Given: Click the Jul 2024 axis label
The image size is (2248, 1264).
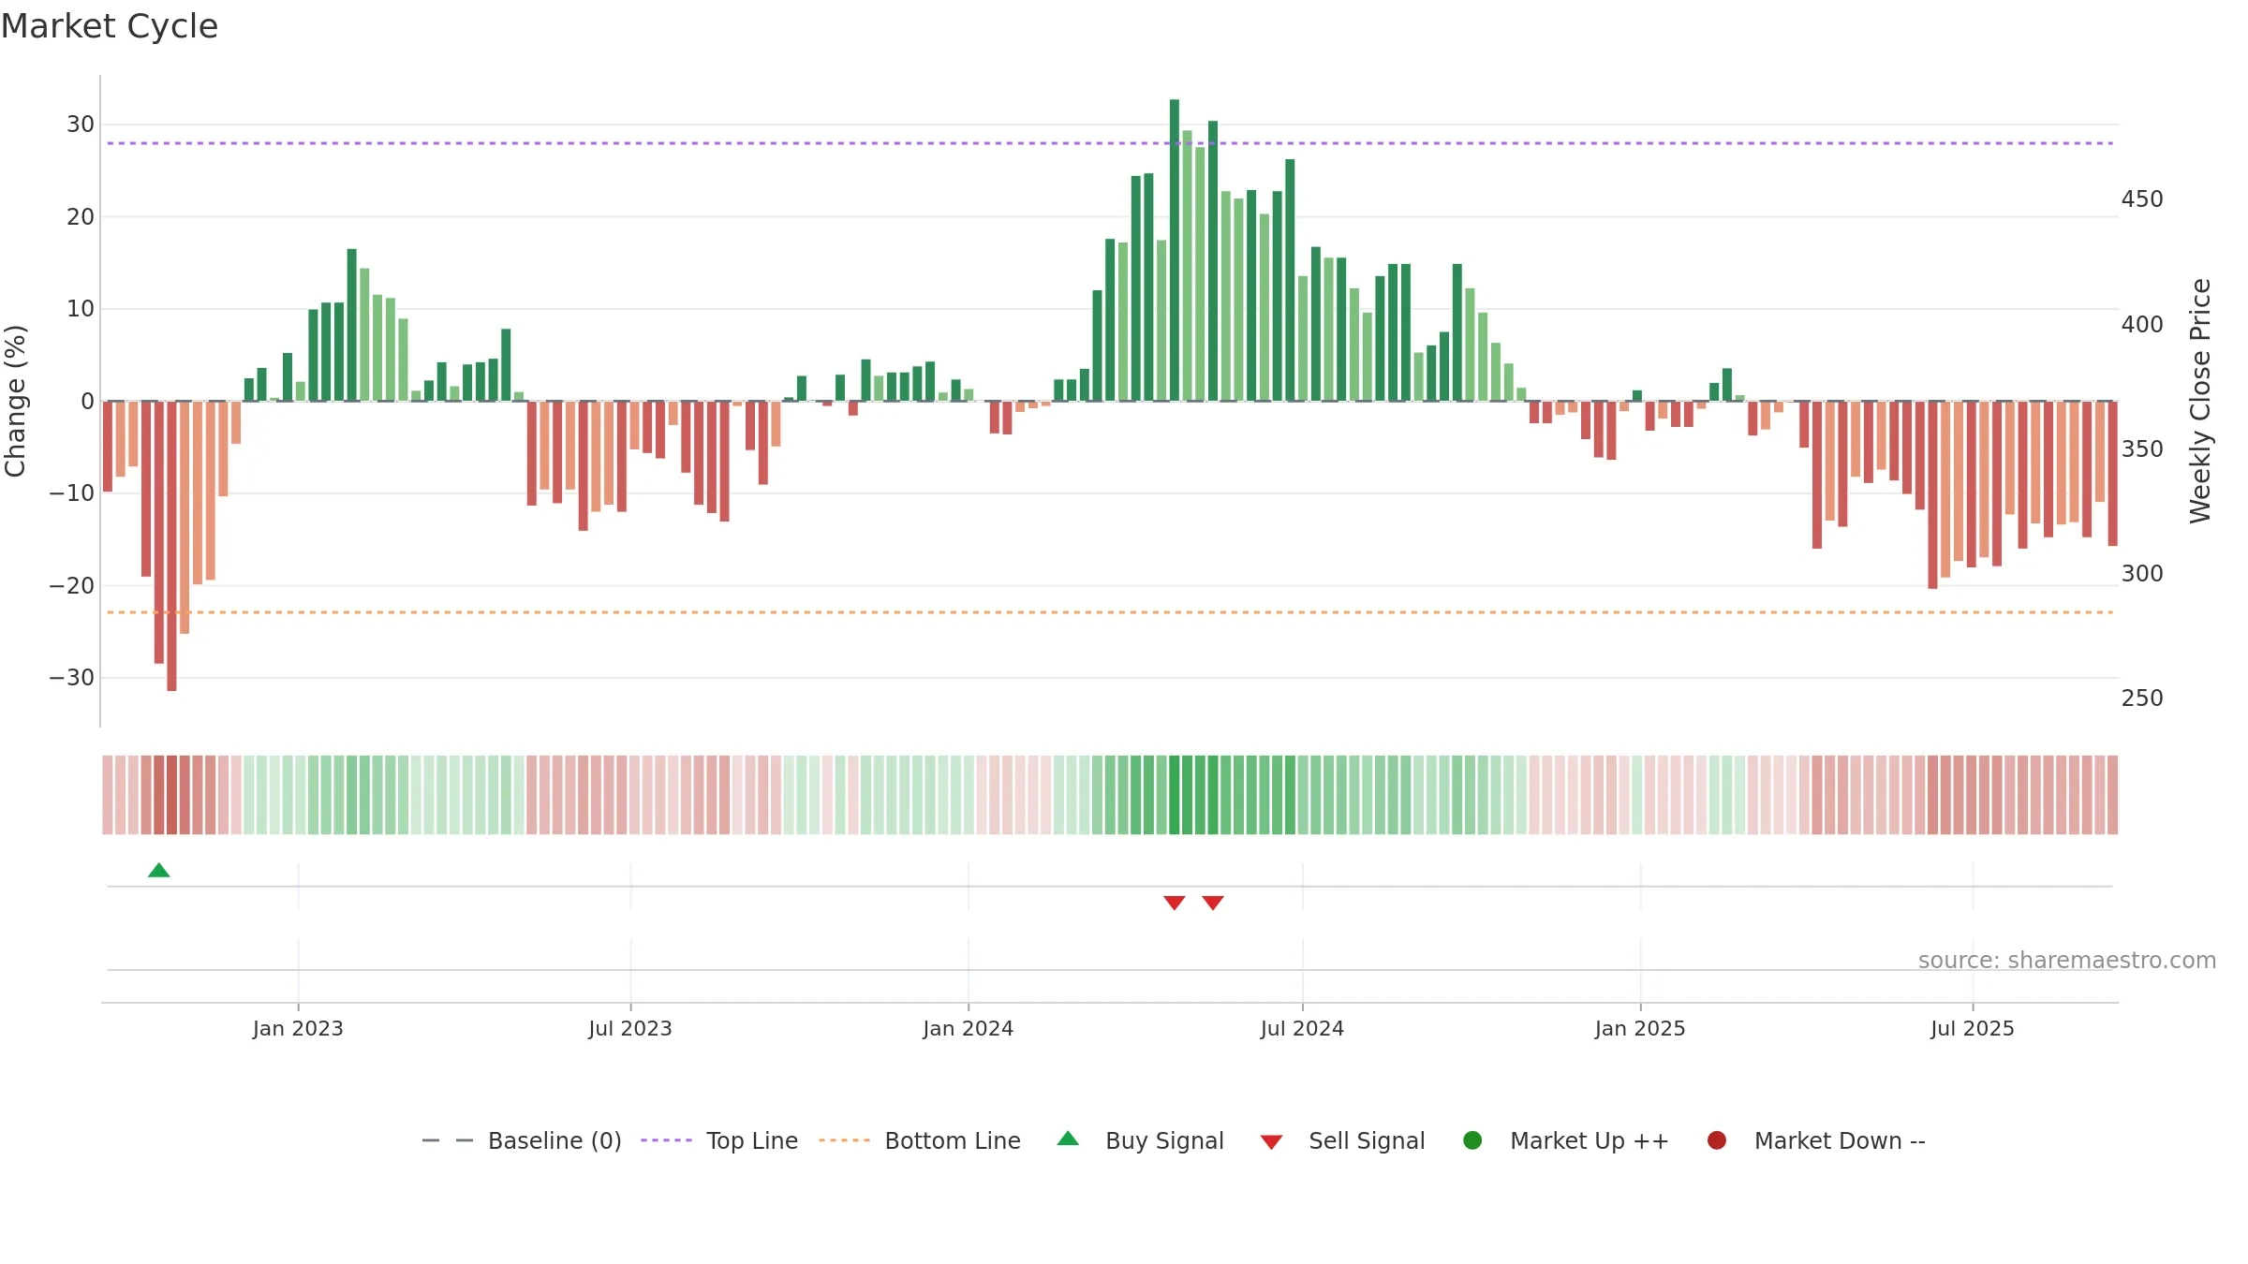Looking at the screenshot, I should pos(1302,1029).
